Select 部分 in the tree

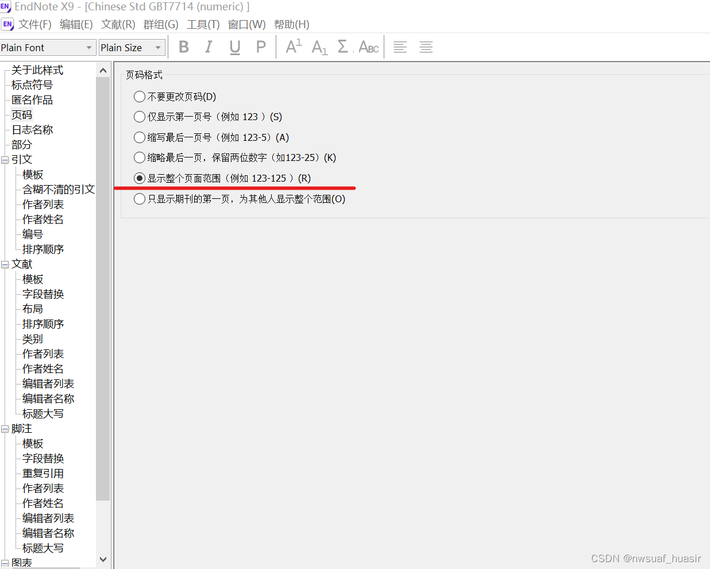[22, 145]
